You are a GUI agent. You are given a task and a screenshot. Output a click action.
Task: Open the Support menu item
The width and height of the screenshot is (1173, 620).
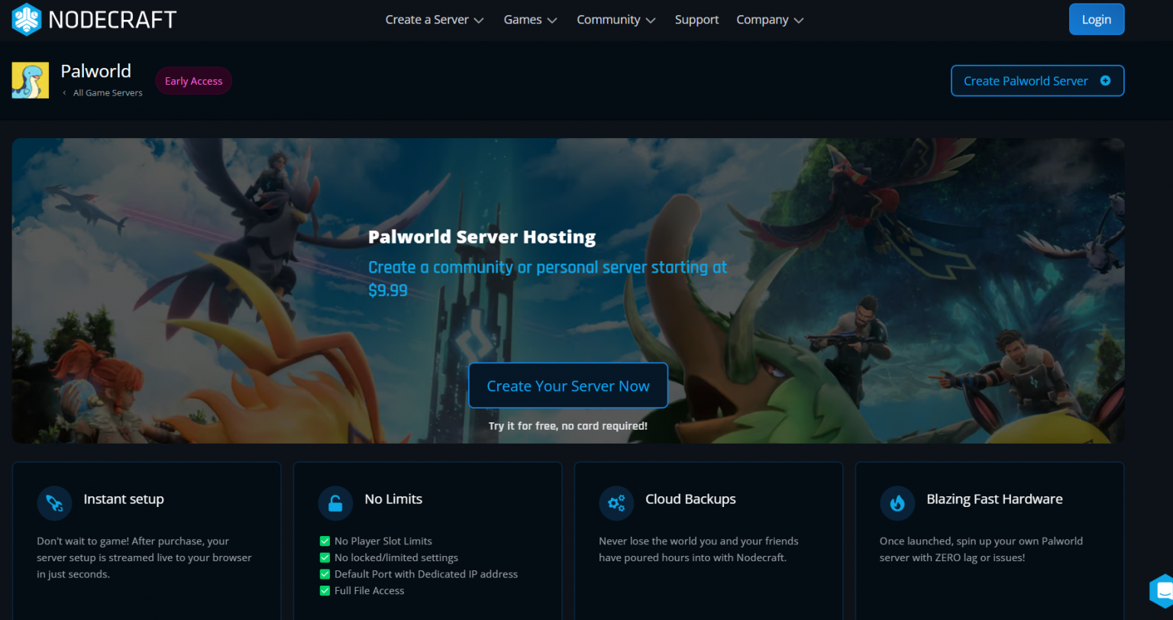click(x=696, y=20)
